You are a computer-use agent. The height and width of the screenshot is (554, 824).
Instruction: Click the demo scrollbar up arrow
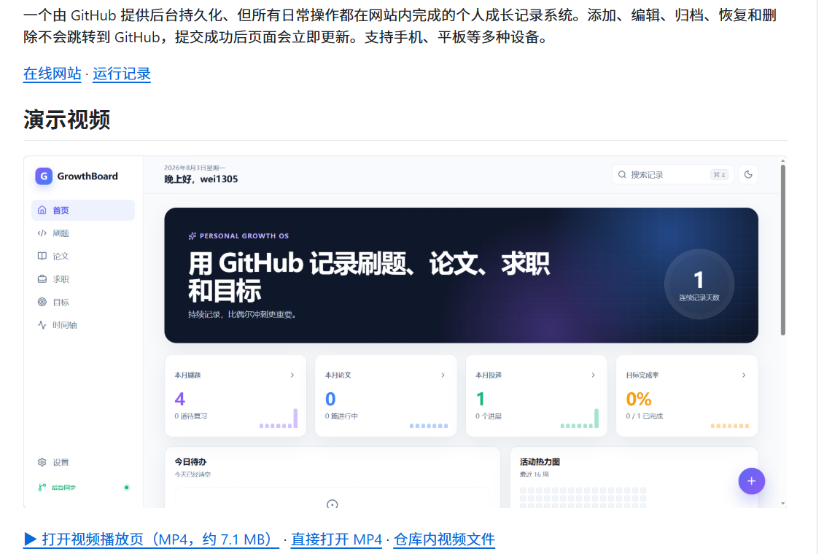[x=783, y=160]
